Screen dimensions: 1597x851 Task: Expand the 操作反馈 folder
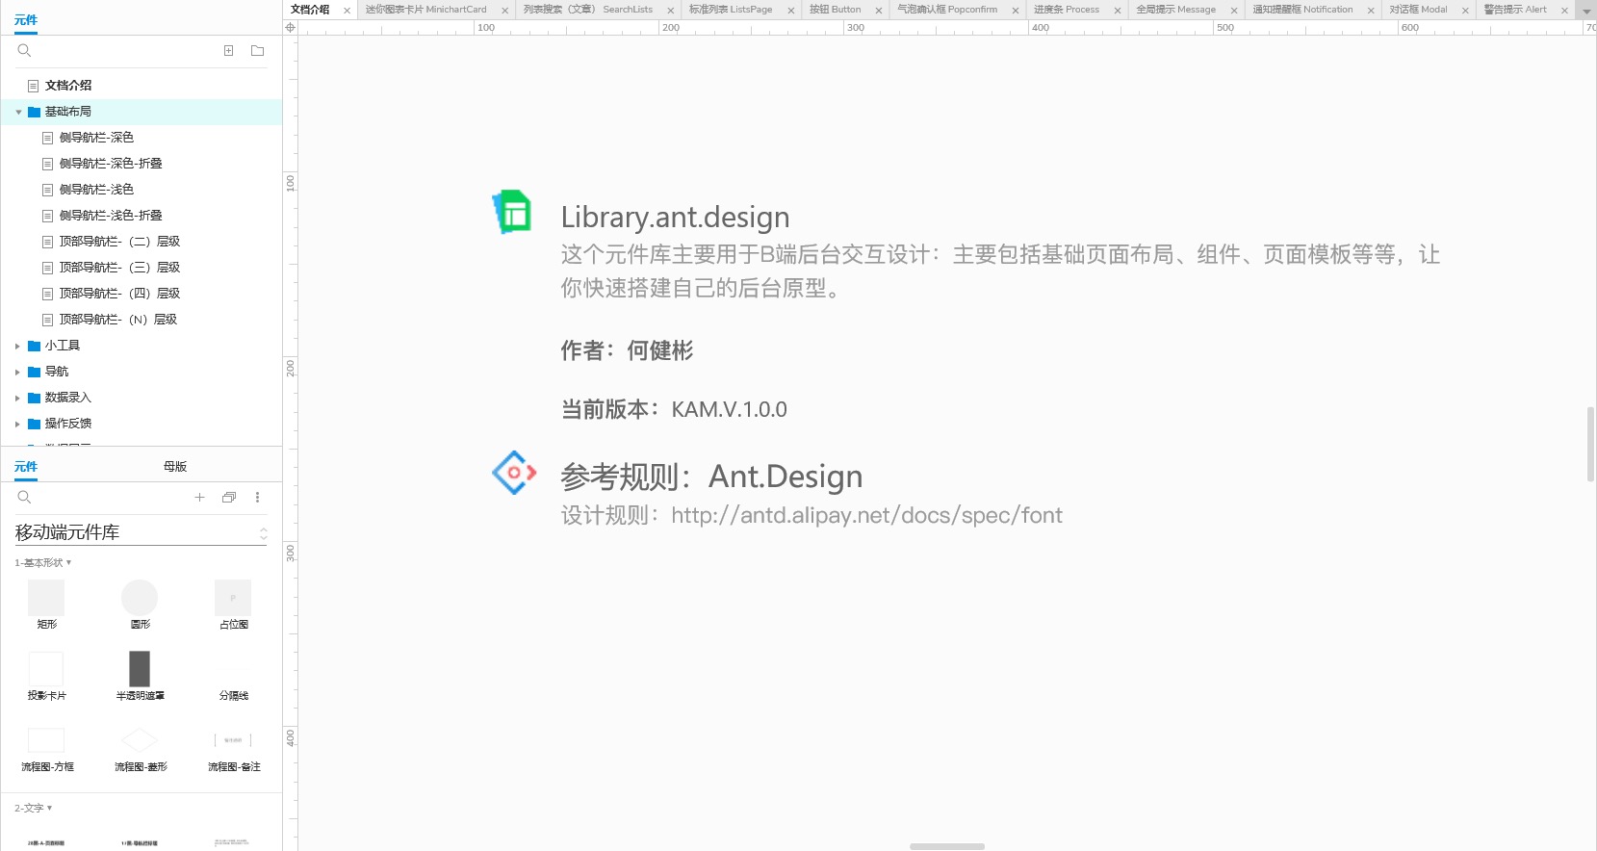click(x=17, y=424)
